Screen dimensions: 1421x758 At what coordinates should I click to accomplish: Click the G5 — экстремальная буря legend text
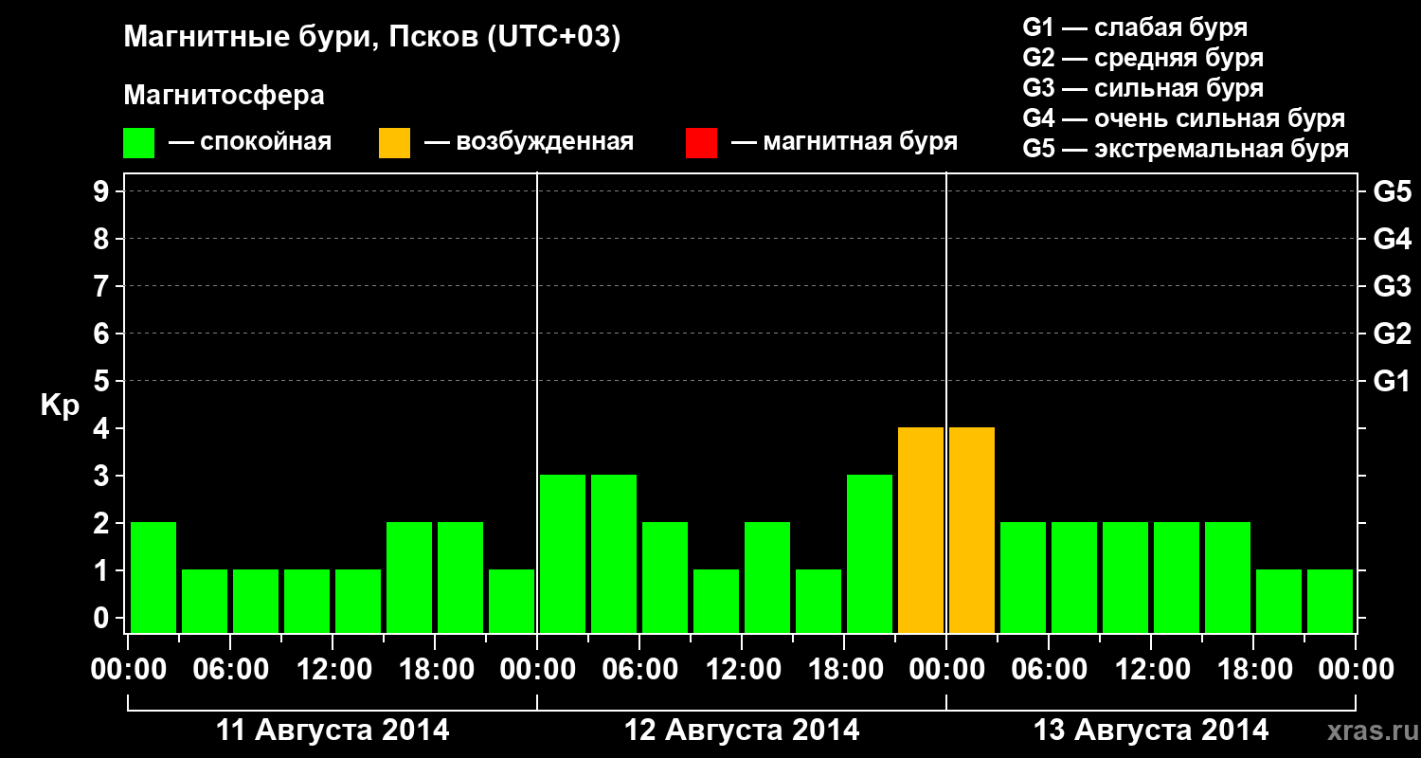point(1186,149)
